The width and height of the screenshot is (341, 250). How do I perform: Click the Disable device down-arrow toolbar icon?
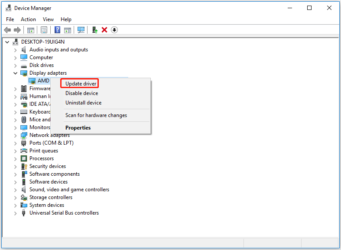(x=114, y=30)
